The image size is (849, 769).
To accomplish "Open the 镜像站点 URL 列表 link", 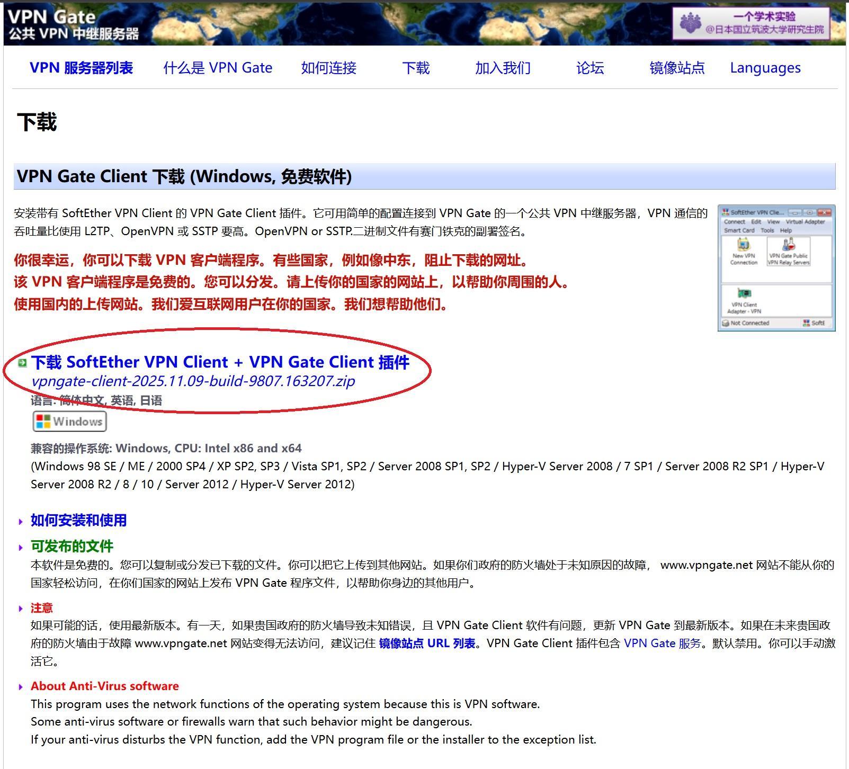I will tap(427, 643).
